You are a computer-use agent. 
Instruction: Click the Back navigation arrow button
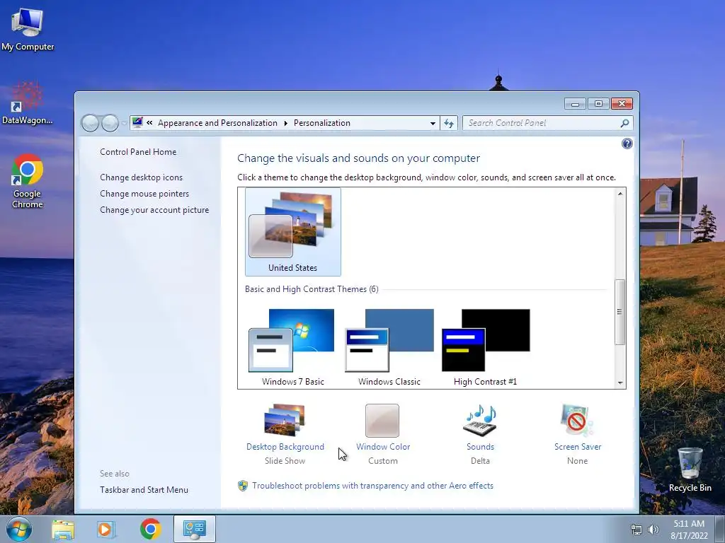[x=90, y=123]
